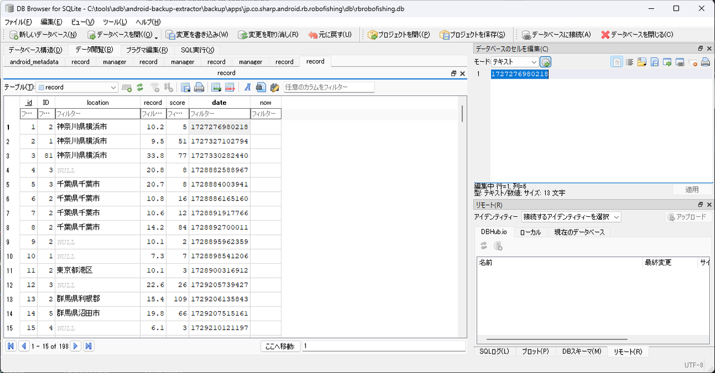Expand the Open Database dropdown arrow
The height and width of the screenshot is (373, 715).
pos(156,36)
